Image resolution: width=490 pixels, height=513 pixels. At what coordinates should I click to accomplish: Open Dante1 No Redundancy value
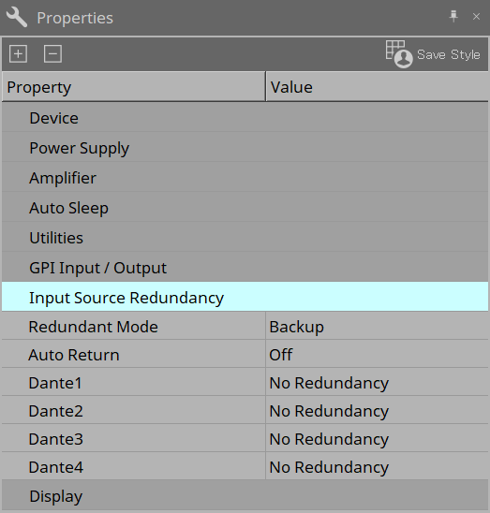[x=377, y=383]
